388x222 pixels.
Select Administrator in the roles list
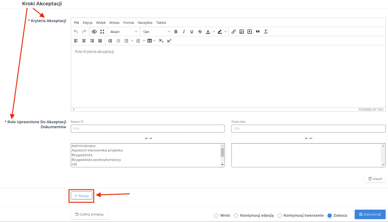pyautogui.click(x=146, y=146)
